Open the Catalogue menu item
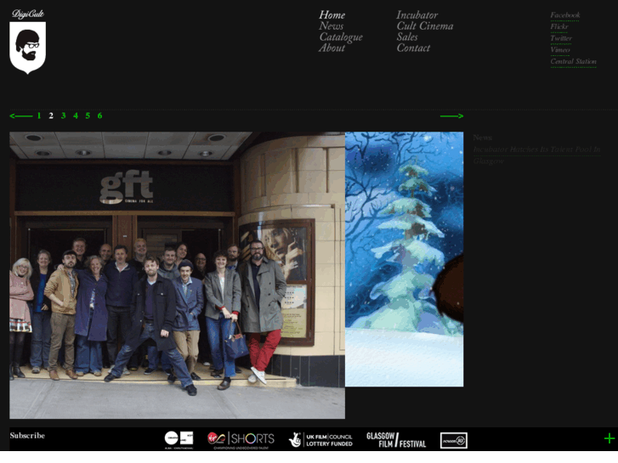618x463 pixels. pyautogui.click(x=341, y=37)
